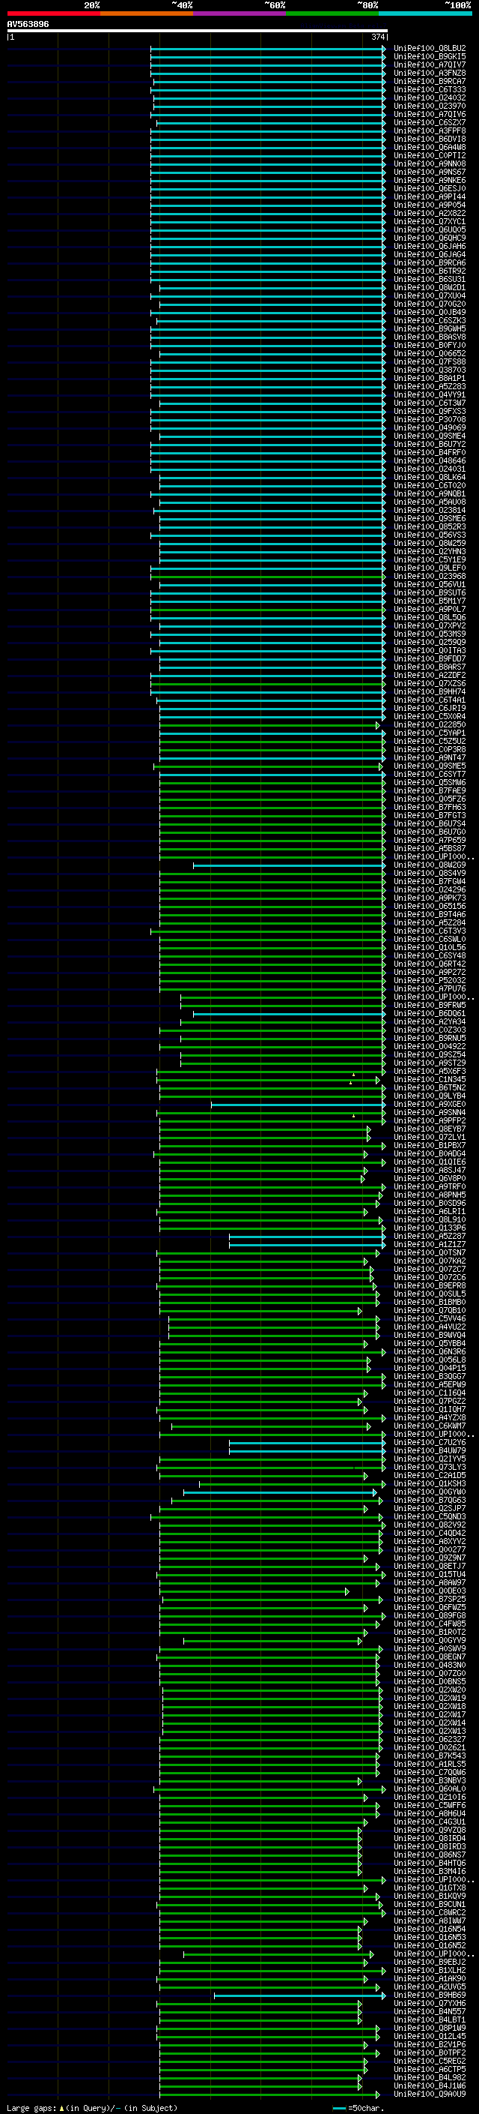The width and height of the screenshot is (479, 2114).
Task: Select the UniRef100_O65156 label
Action: coord(429,906)
